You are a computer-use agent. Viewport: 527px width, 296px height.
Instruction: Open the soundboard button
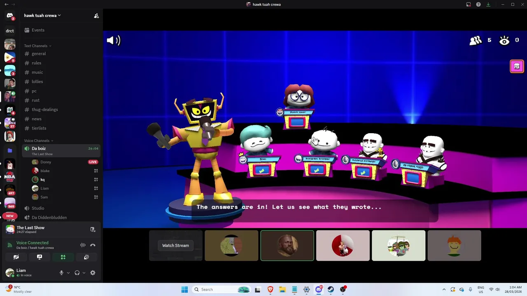(x=86, y=257)
